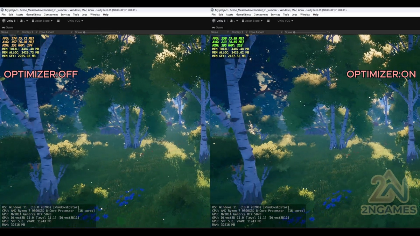Click 'MEM GFX: 2137.52 MB' text
The width and height of the screenshot is (420, 236).
point(229,56)
